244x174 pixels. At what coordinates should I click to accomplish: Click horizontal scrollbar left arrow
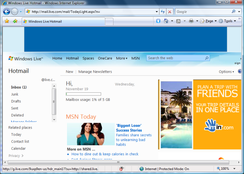click(5, 162)
